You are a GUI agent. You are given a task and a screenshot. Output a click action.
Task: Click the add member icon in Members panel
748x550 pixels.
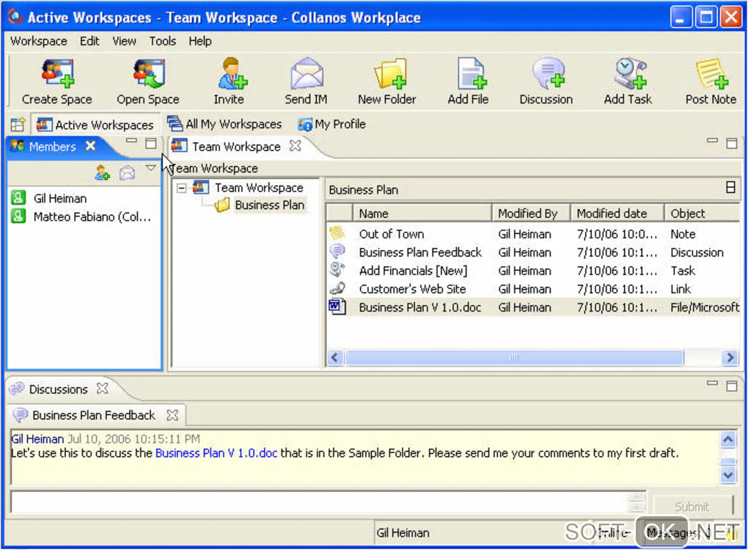(x=102, y=172)
